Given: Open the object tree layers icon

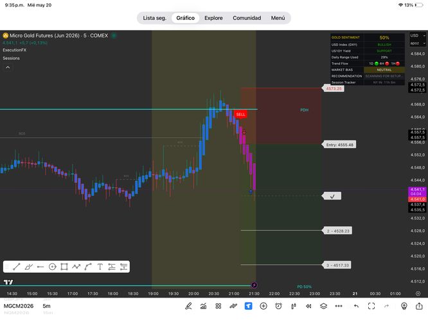Looking at the screenshot, I should (323, 306).
